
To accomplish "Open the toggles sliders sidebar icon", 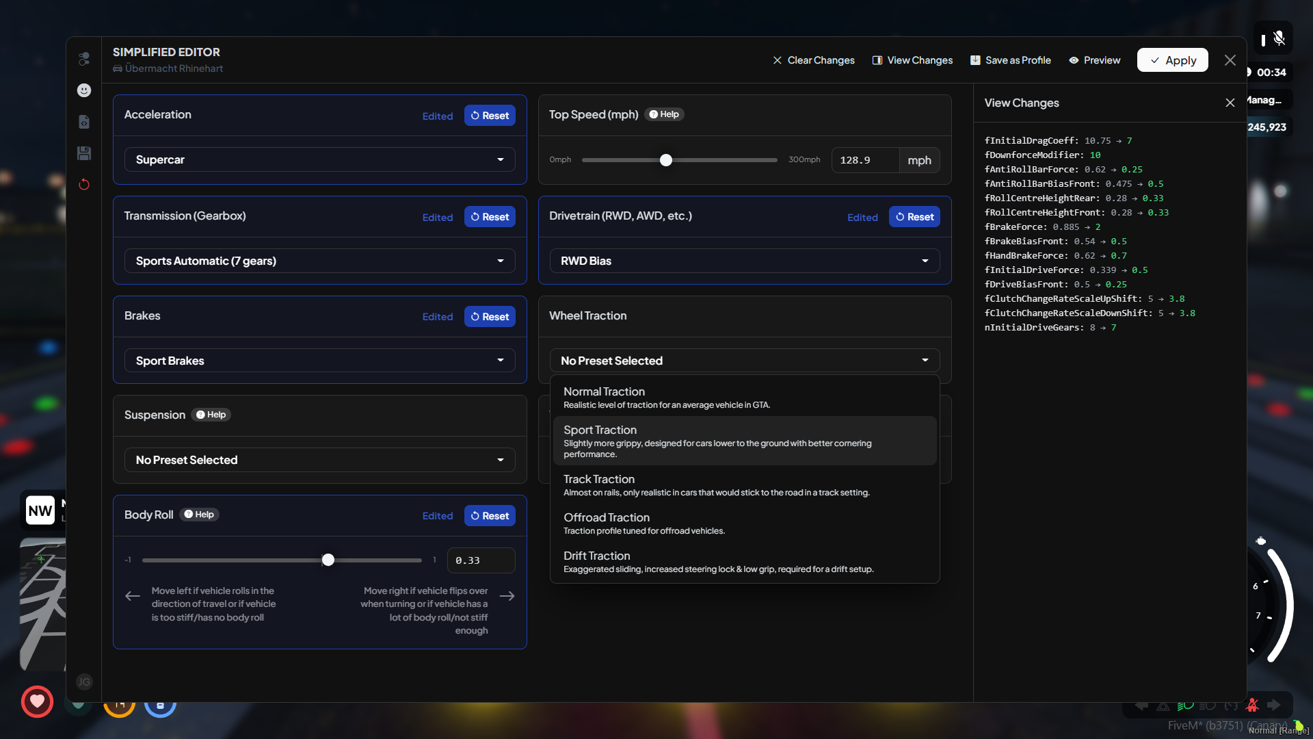I will 84,59.
